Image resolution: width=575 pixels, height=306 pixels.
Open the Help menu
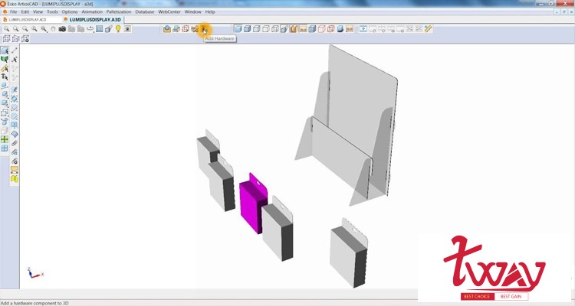pos(210,12)
